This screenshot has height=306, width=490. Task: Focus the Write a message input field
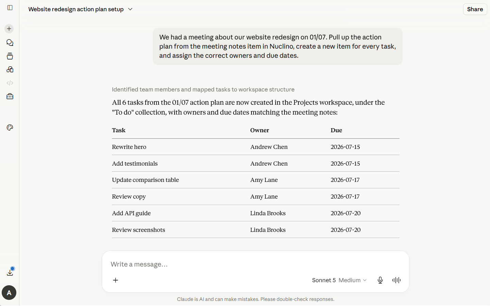click(x=255, y=264)
